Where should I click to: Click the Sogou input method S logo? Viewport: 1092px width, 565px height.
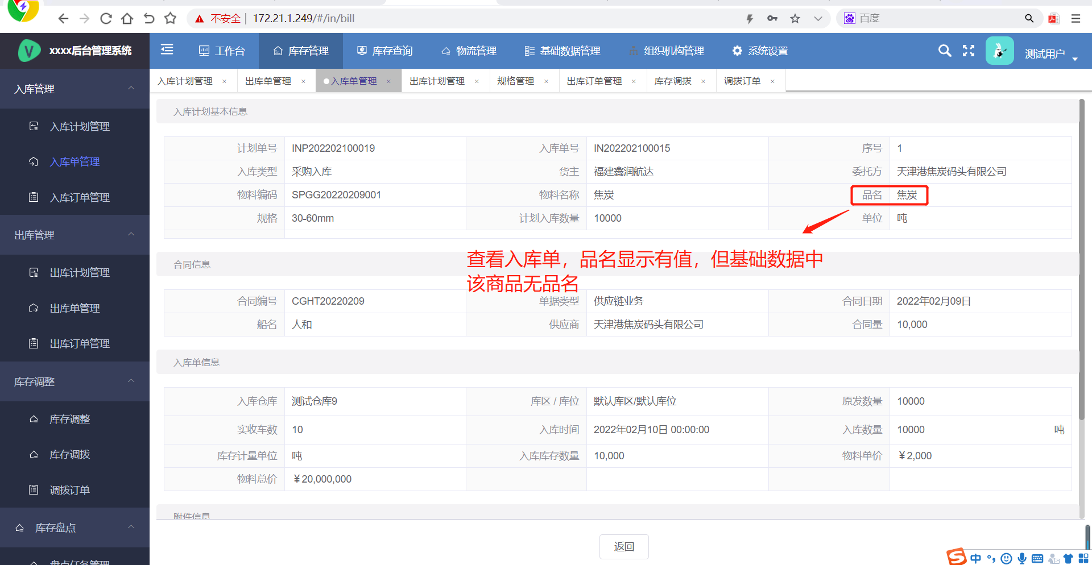pos(957,556)
